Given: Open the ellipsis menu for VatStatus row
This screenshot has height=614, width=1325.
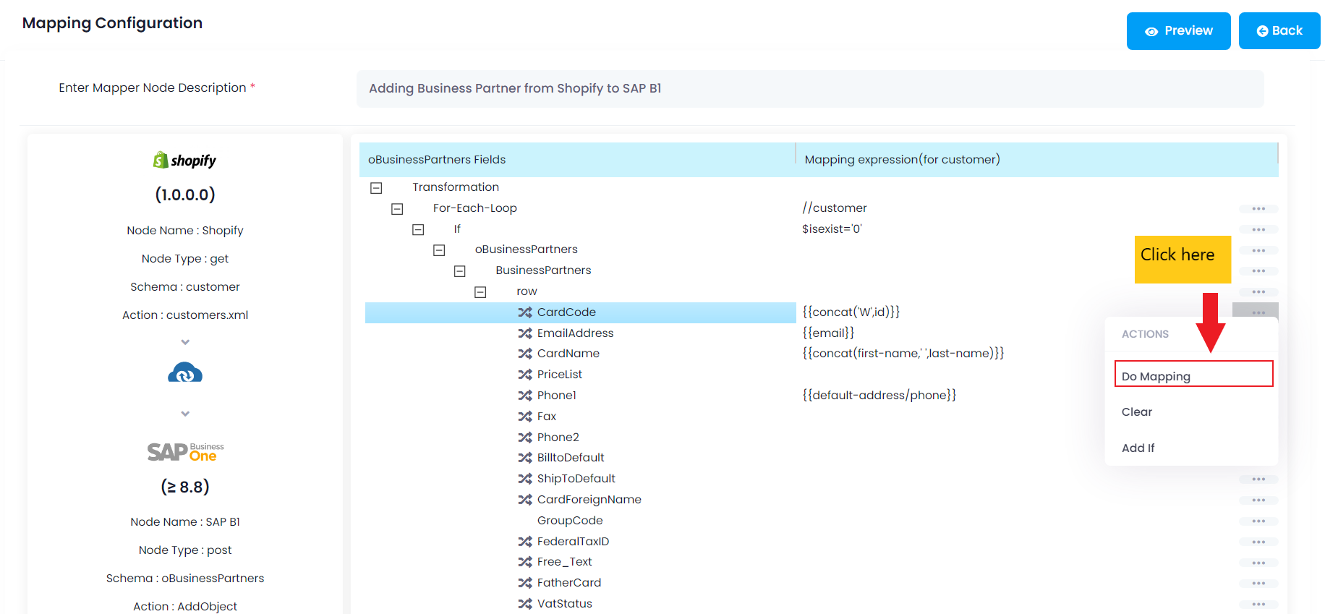Looking at the screenshot, I should coord(1258,604).
